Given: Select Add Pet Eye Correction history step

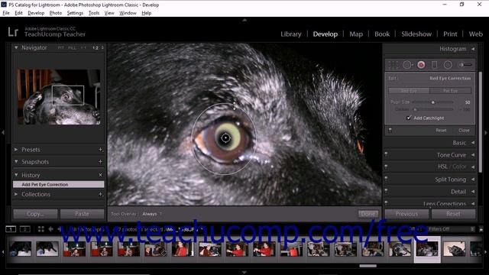Looking at the screenshot, I should (58, 185).
